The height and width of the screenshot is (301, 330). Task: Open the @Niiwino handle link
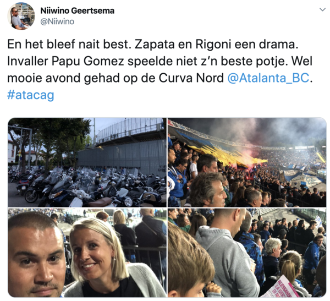pos(57,21)
